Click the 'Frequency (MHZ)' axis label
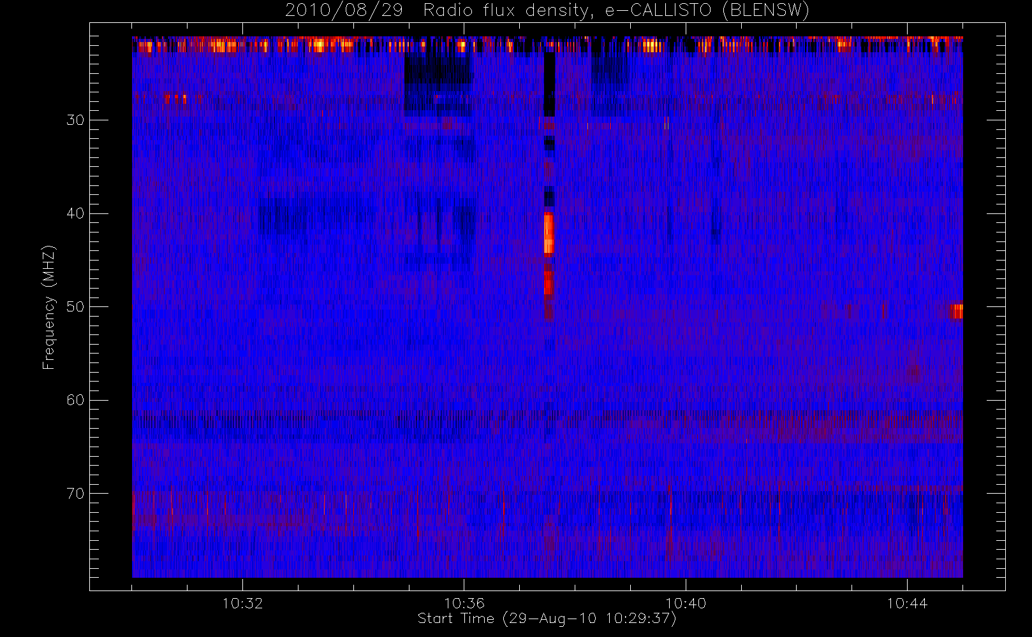Viewport: 1032px width, 637px height. click(49, 307)
